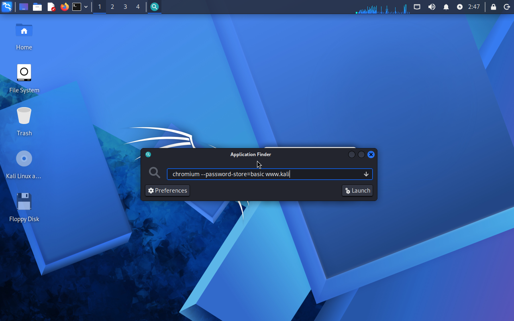Expand the terminal launcher dropdown arrow
514x321 pixels.
click(x=86, y=7)
